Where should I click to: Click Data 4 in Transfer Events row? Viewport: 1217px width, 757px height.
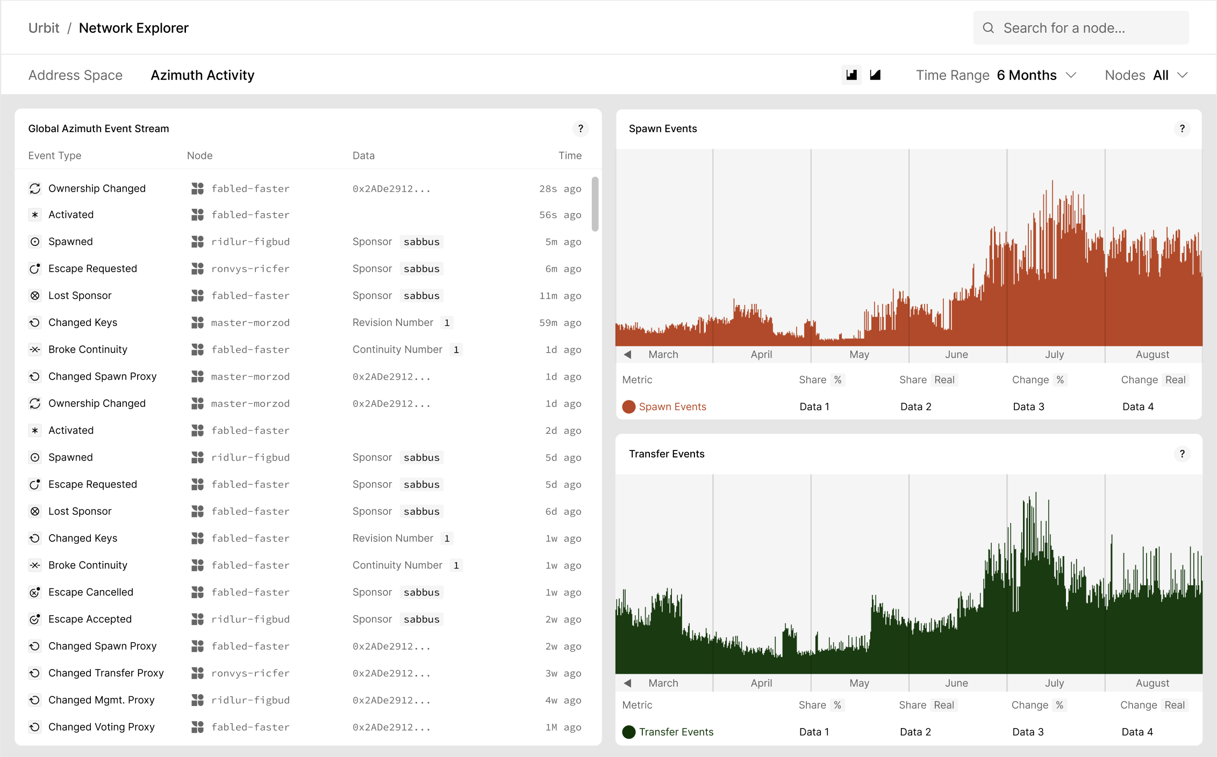tap(1137, 732)
